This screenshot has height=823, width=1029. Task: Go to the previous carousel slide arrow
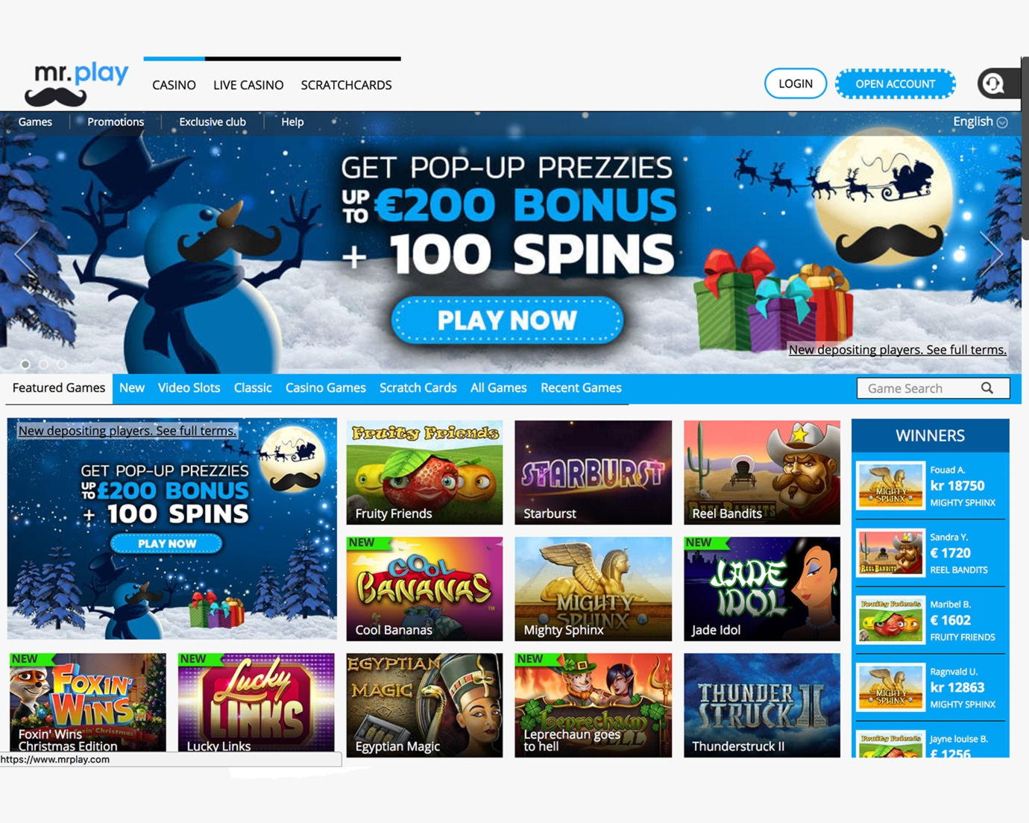point(26,254)
